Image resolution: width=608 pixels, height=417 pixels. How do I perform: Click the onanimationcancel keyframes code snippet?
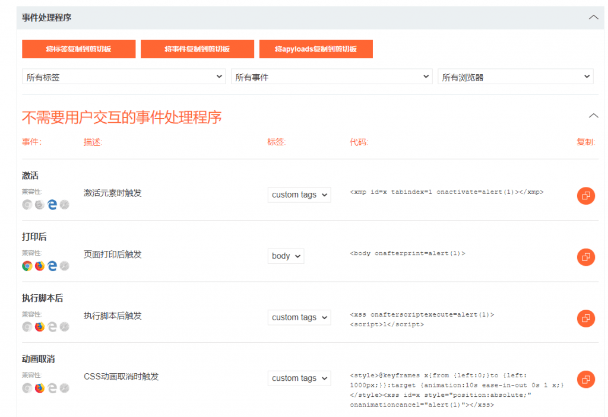(x=457, y=390)
